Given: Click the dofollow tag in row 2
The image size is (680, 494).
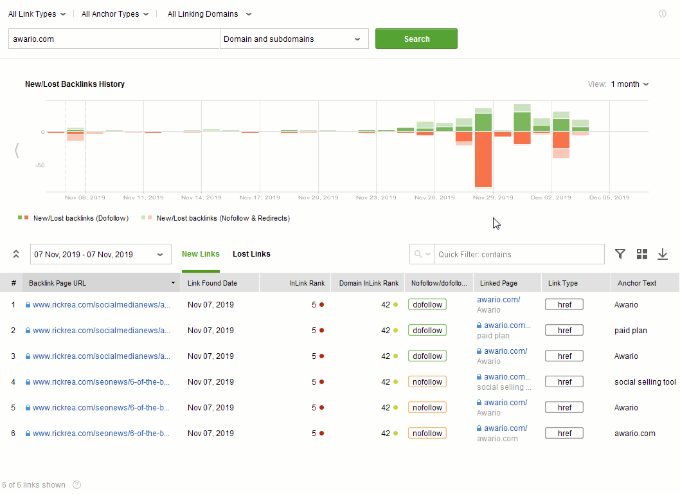Looking at the screenshot, I should [x=427, y=331].
